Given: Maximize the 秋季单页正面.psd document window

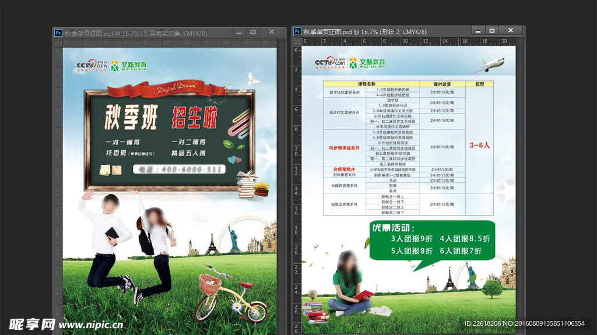Looking at the screenshot, I should (491, 30).
